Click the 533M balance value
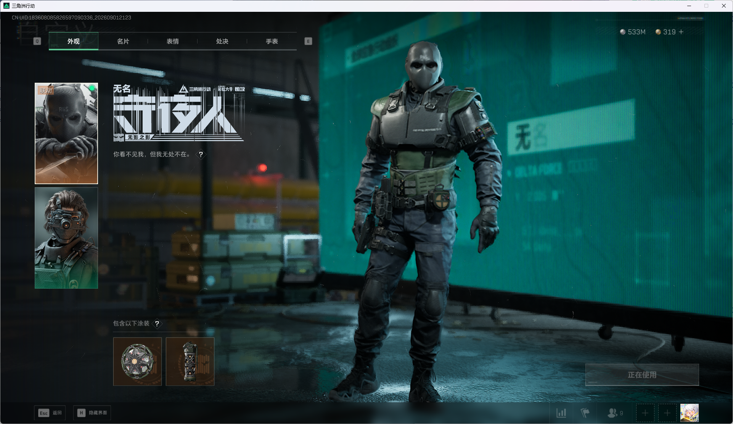 coord(637,32)
